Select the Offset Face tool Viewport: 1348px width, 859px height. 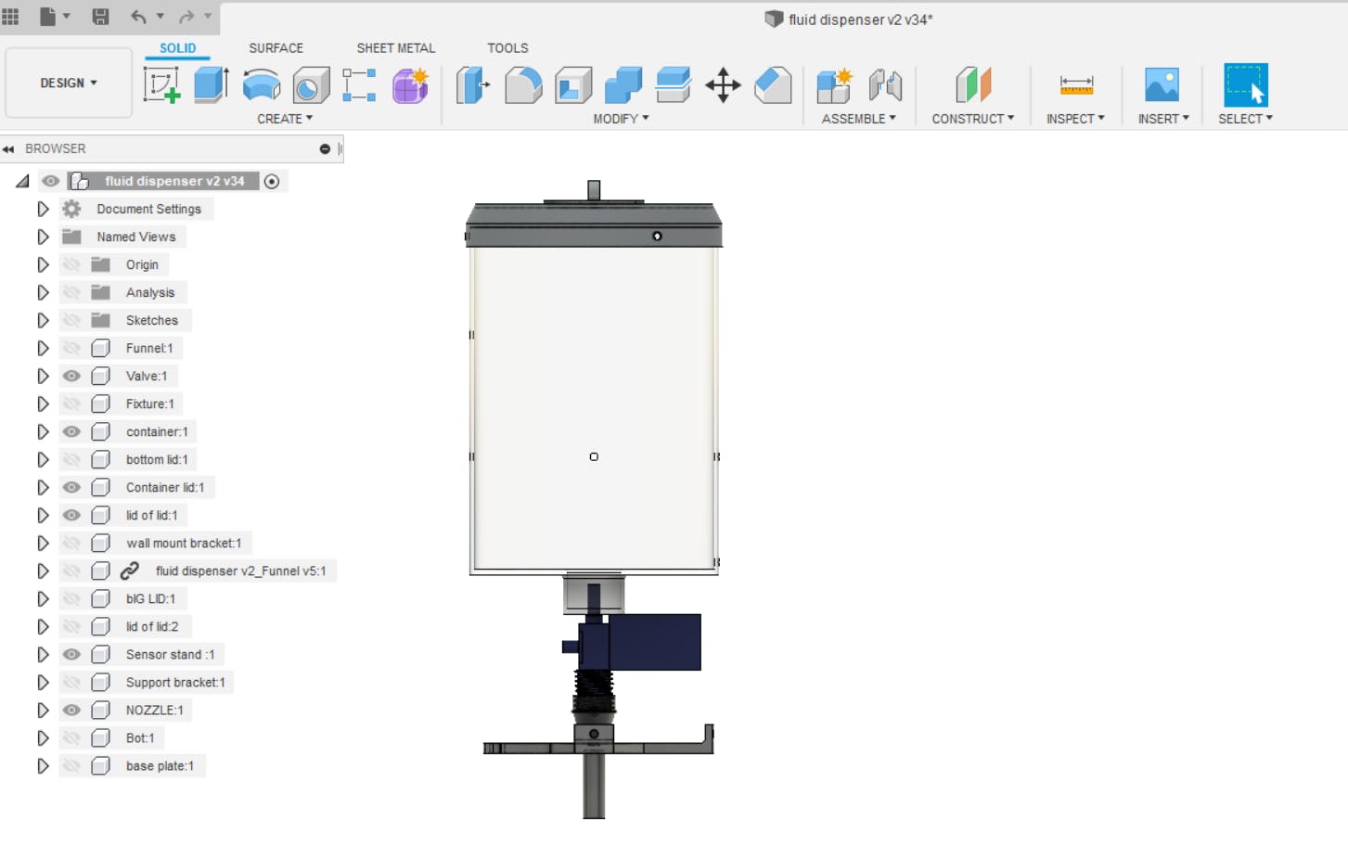click(x=673, y=85)
